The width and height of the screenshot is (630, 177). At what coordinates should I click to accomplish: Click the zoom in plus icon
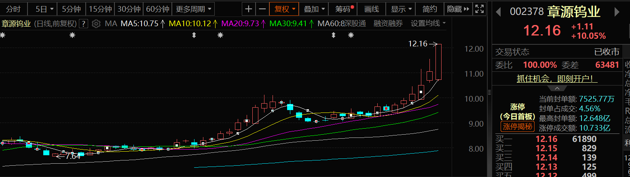point(249,8)
